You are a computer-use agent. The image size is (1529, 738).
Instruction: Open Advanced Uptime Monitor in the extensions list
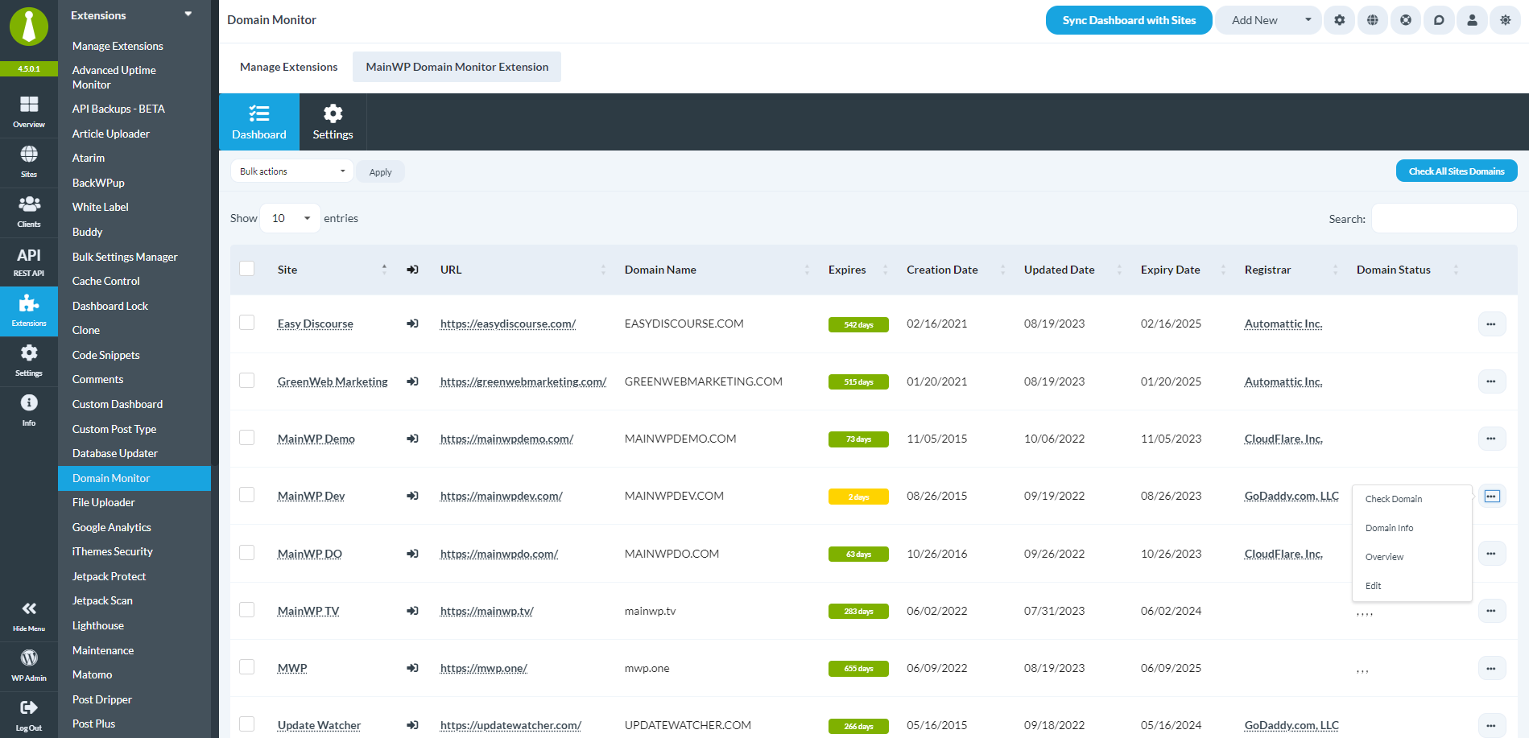[x=114, y=77]
